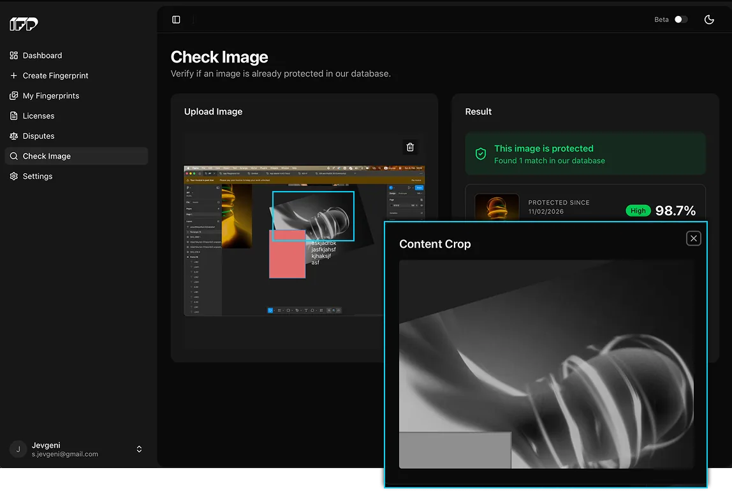Open My Fingerprints section

[x=77, y=96]
